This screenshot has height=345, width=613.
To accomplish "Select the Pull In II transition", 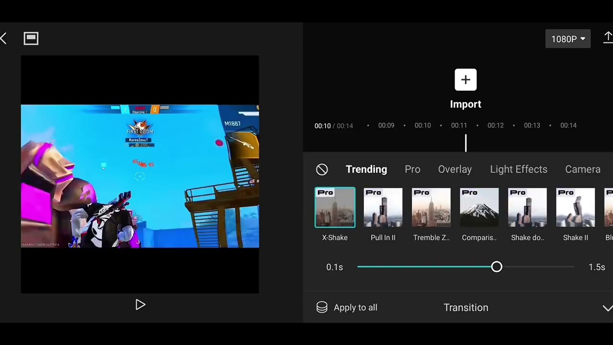I will pyautogui.click(x=383, y=207).
